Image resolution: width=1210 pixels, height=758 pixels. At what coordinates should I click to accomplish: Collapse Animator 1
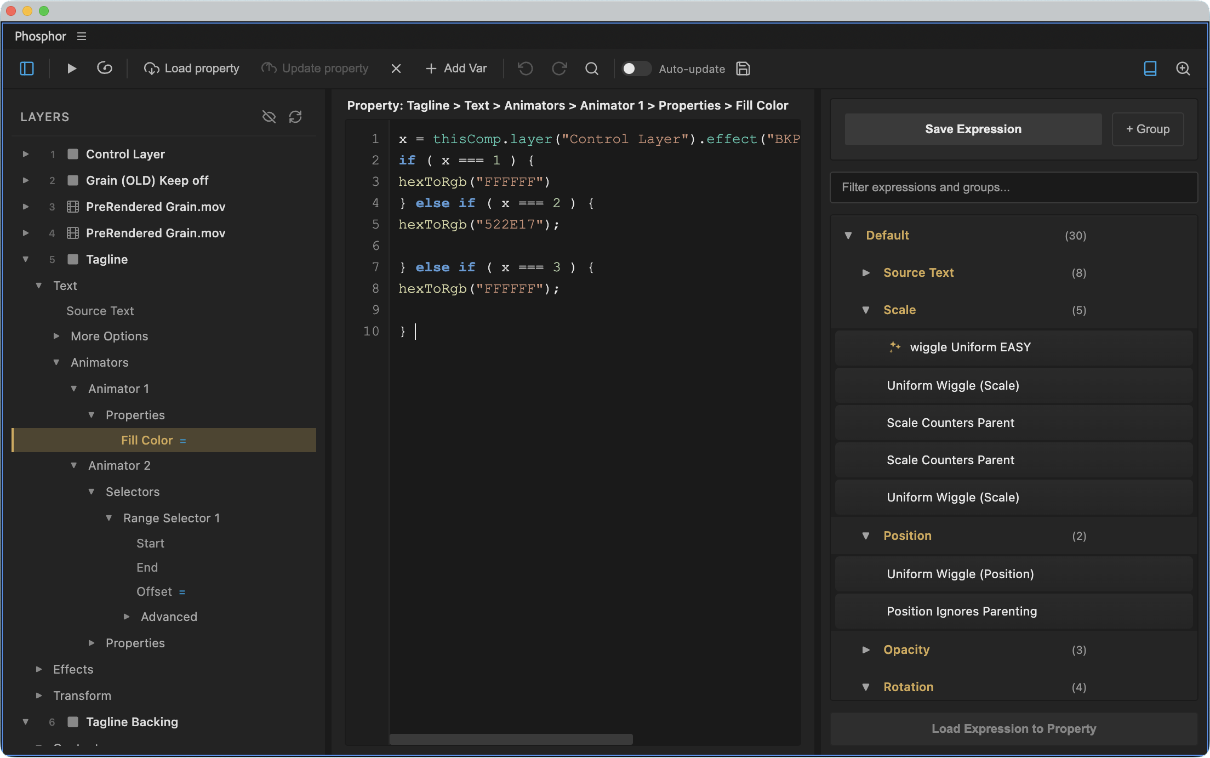coord(73,389)
